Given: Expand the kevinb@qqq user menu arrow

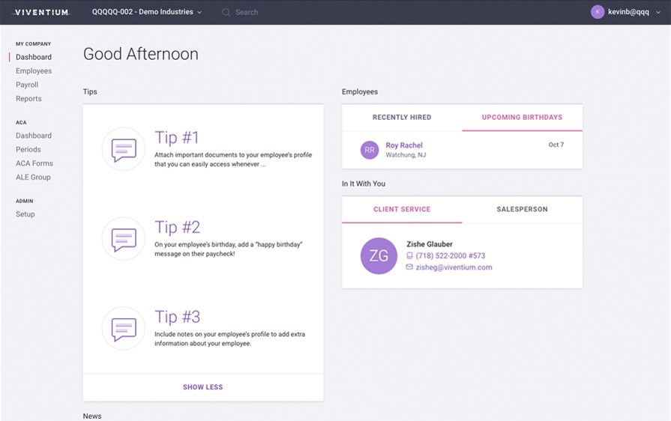Looking at the screenshot, I should 658,13.
